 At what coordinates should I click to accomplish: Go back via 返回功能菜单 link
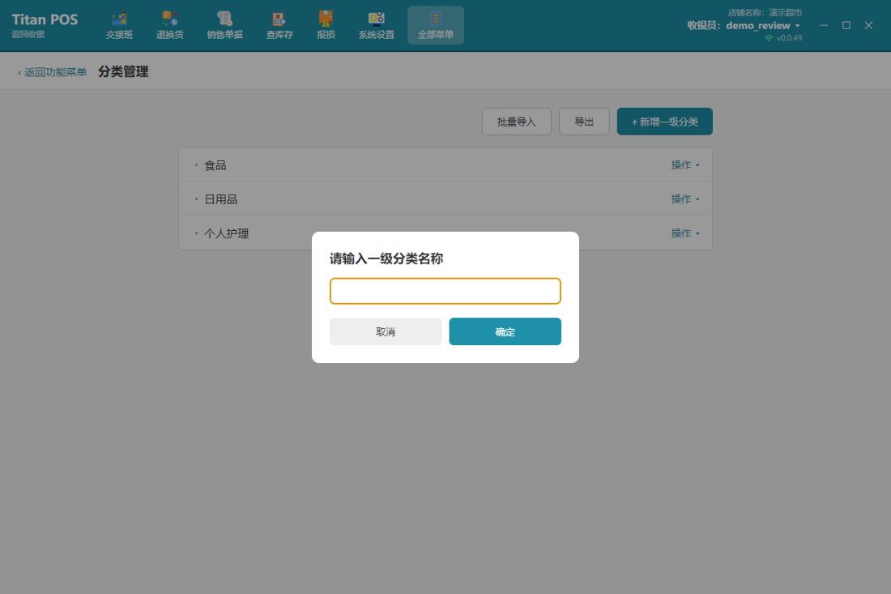point(53,72)
